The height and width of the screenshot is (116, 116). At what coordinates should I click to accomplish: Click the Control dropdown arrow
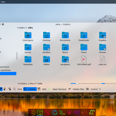100,89
